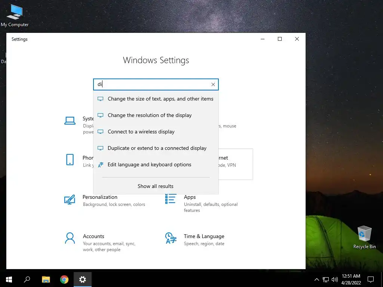Open the System category laptop icon
This screenshot has height=287, width=383.
tap(70, 121)
